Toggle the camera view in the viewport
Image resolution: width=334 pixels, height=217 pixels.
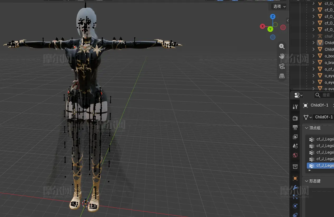282,66
